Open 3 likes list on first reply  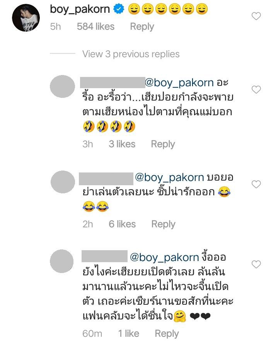[122, 144]
